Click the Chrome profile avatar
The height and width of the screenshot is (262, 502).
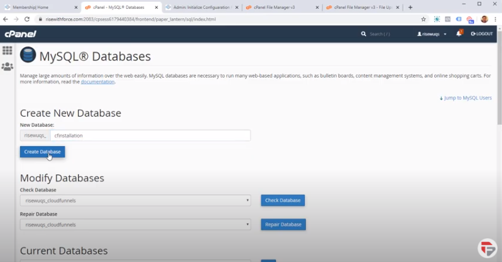coord(484,19)
